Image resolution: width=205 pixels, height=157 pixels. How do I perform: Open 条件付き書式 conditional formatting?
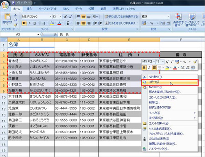tap(178, 20)
